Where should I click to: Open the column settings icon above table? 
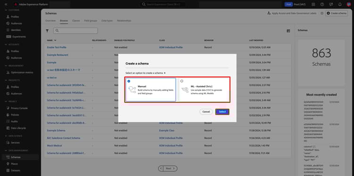tap(288, 31)
